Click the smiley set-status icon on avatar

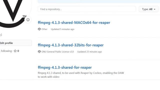tap(28, 20)
